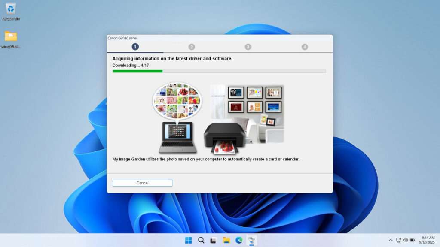Expand the hidden tray icons chevron
440x247 pixels.
(x=390, y=240)
